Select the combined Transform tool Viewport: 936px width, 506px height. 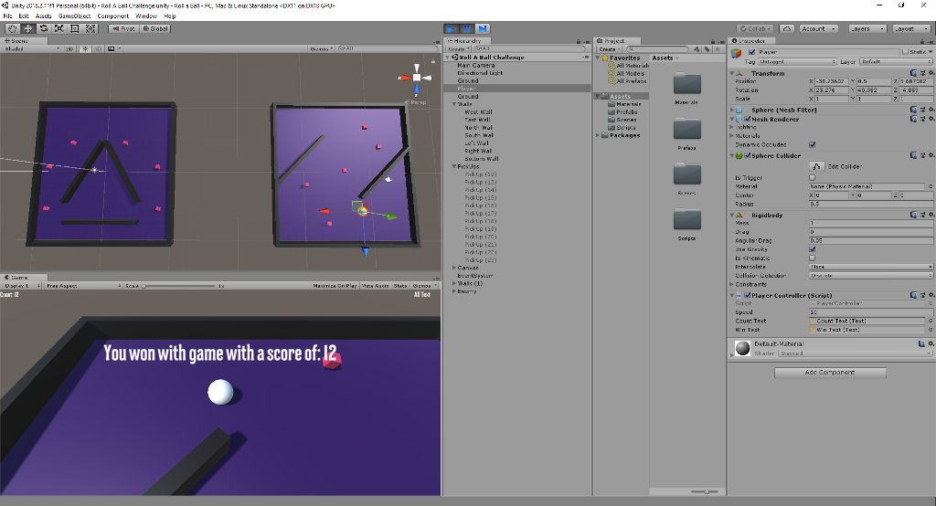[90, 28]
